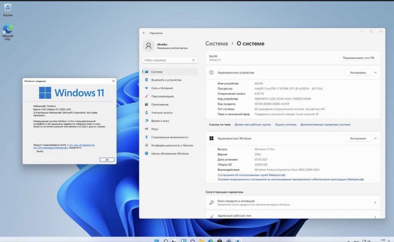This screenshot has width=394, height=242.
Task: Click the shield icon for Конфиденциальность
Action: coord(147,145)
